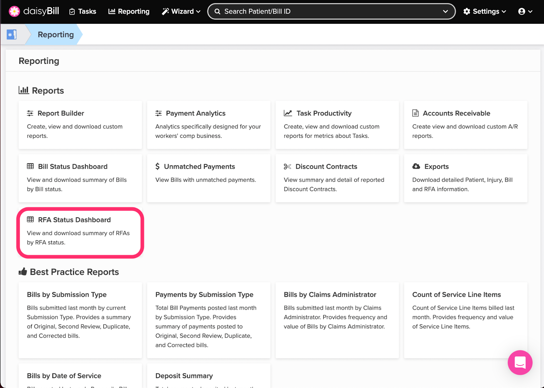Click the Task Productivity chart icon
544x388 pixels.
pyautogui.click(x=288, y=113)
